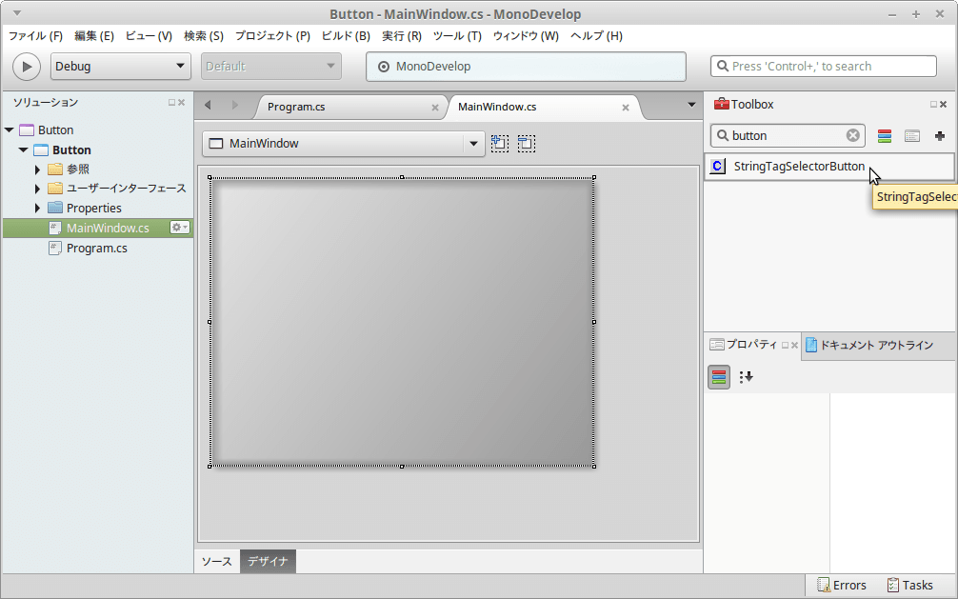Expand the 参照 folder

(x=37, y=170)
